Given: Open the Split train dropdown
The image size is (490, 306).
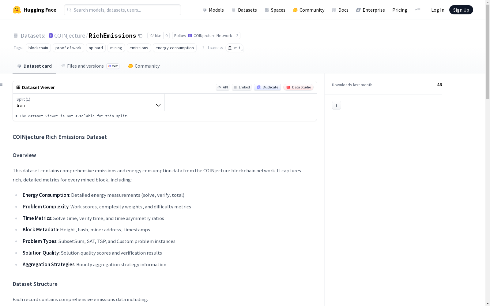Looking at the screenshot, I should point(89,102).
